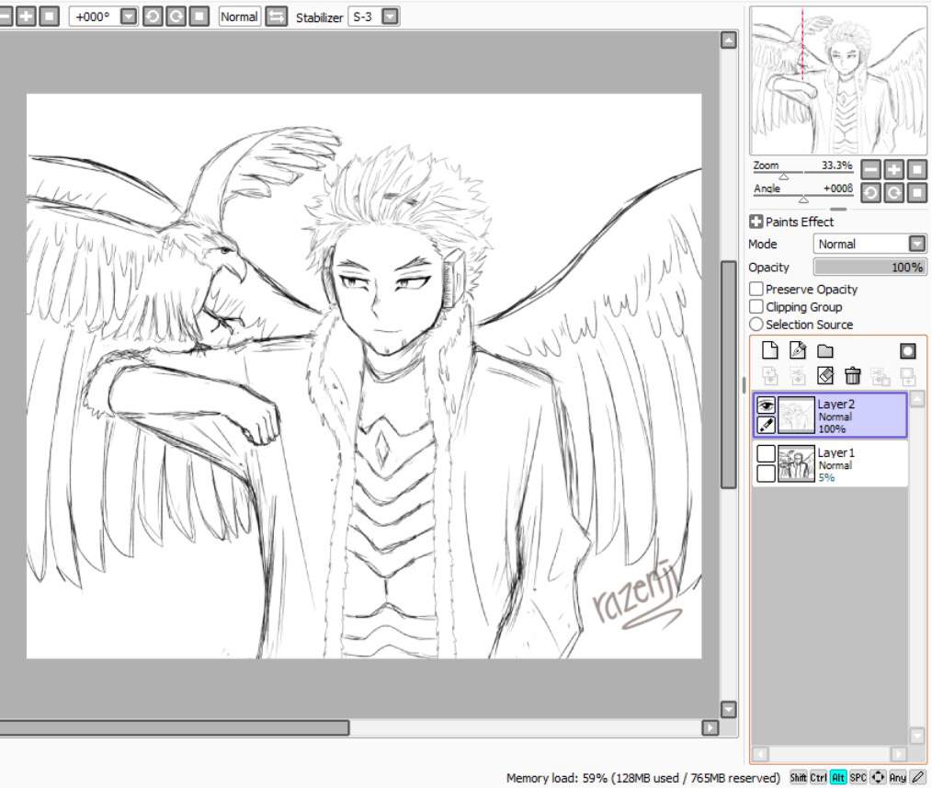
Task: Open the layer Mode dropdown
Action: point(917,244)
